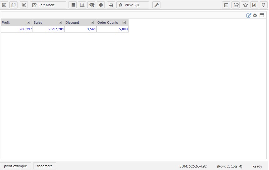Print the report using printer icon
Viewport: 269px width, 170px height.
pyautogui.click(x=111, y=5)
